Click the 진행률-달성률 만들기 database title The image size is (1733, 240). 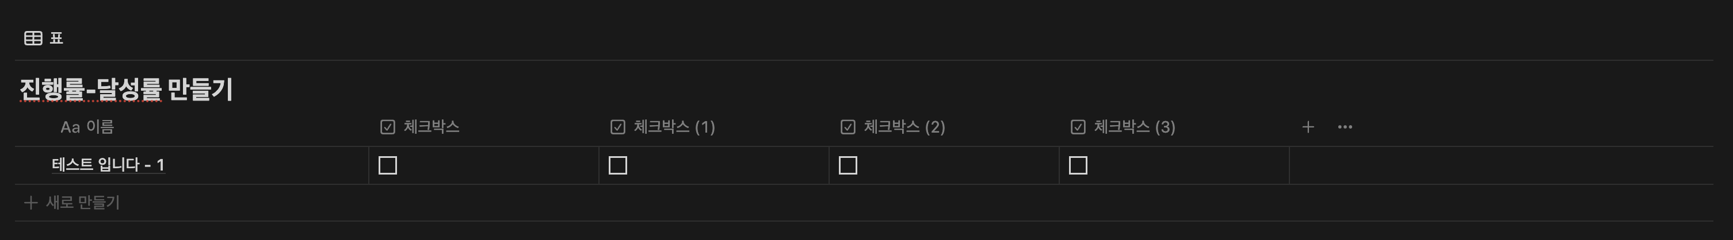pyautogui.click(x=126, y=90)
